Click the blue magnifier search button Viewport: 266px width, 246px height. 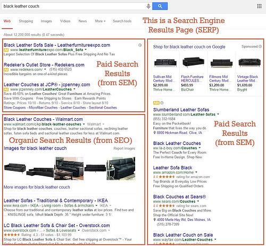160,6
